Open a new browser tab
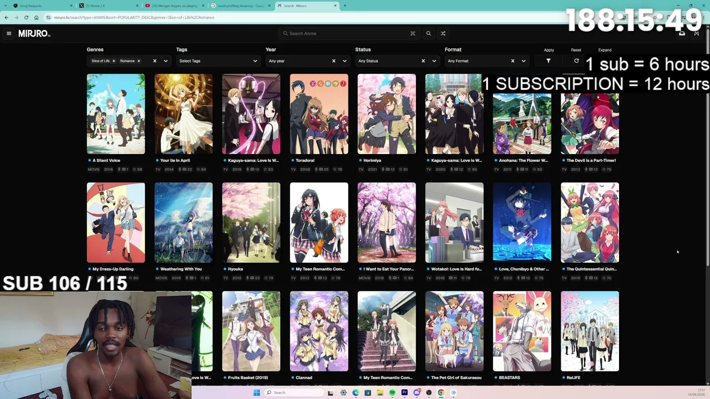Image resolution: width=710 pixels, height=399 pixels. [345, 6]
